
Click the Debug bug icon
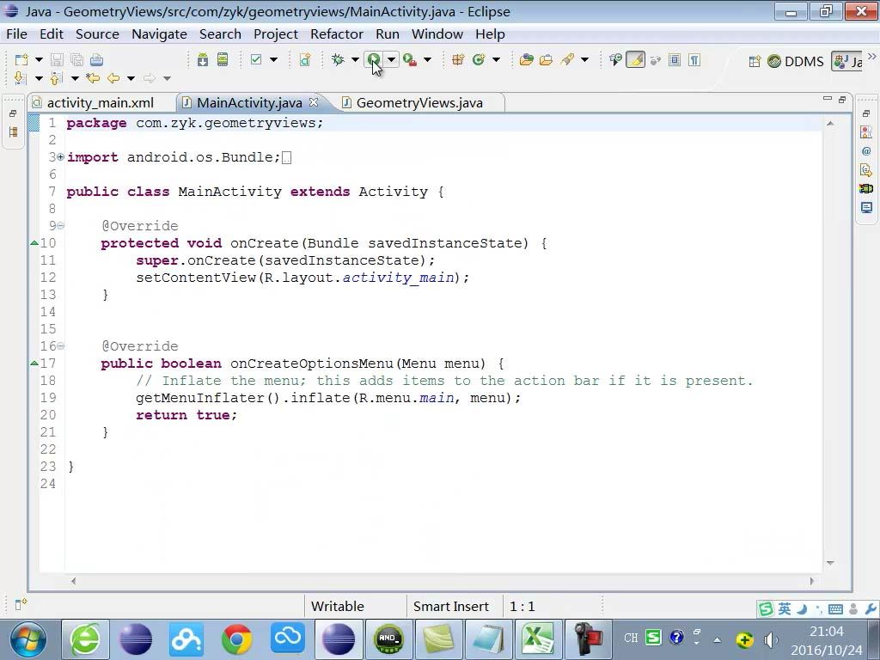click(x=338, y=60)
